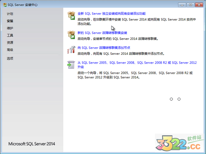Open 从 SQL Server 2005 升级 link
The image size is (206, 154).
coord(137,65)
